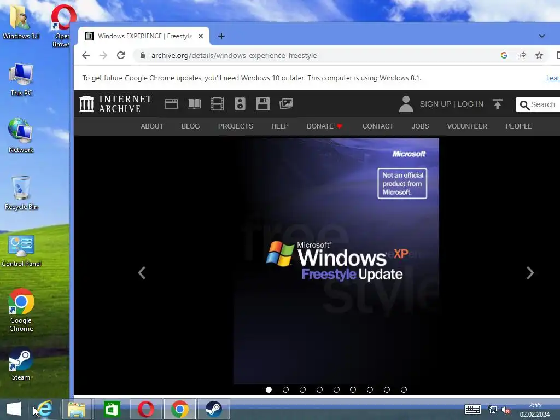
Task: Click the upload arrow icon
Action: [498, 104]
